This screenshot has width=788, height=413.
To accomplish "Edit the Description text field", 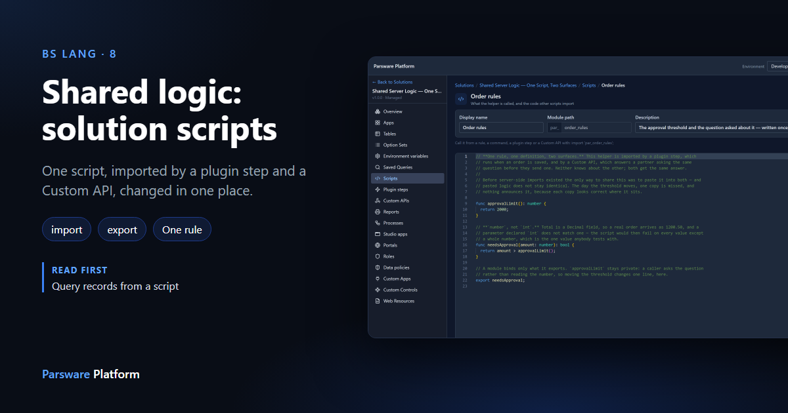I will [x=711, y=128].
